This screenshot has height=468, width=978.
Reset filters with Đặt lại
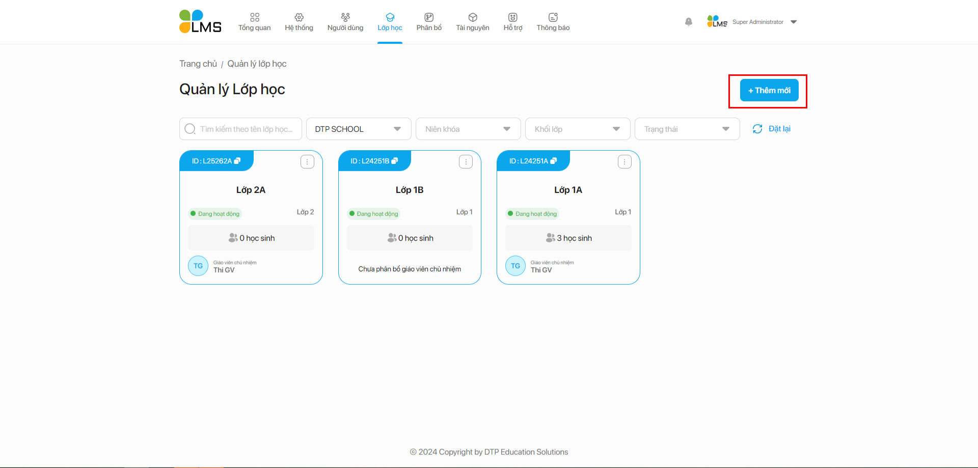pyautogui.click(x=772, y=129)
